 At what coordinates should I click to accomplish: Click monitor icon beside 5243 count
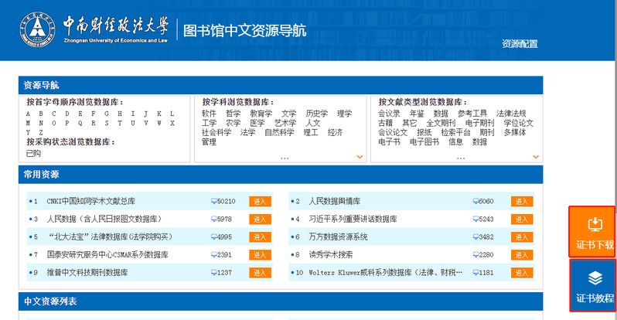(x=476, y=220)
